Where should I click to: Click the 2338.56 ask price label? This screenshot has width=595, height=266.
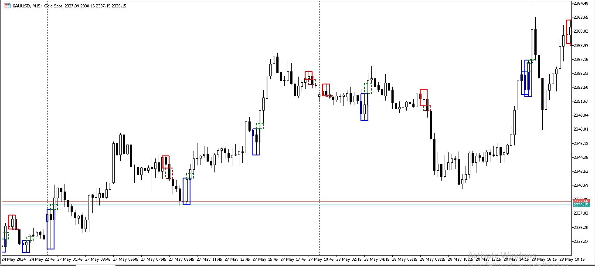coord(581,201)
